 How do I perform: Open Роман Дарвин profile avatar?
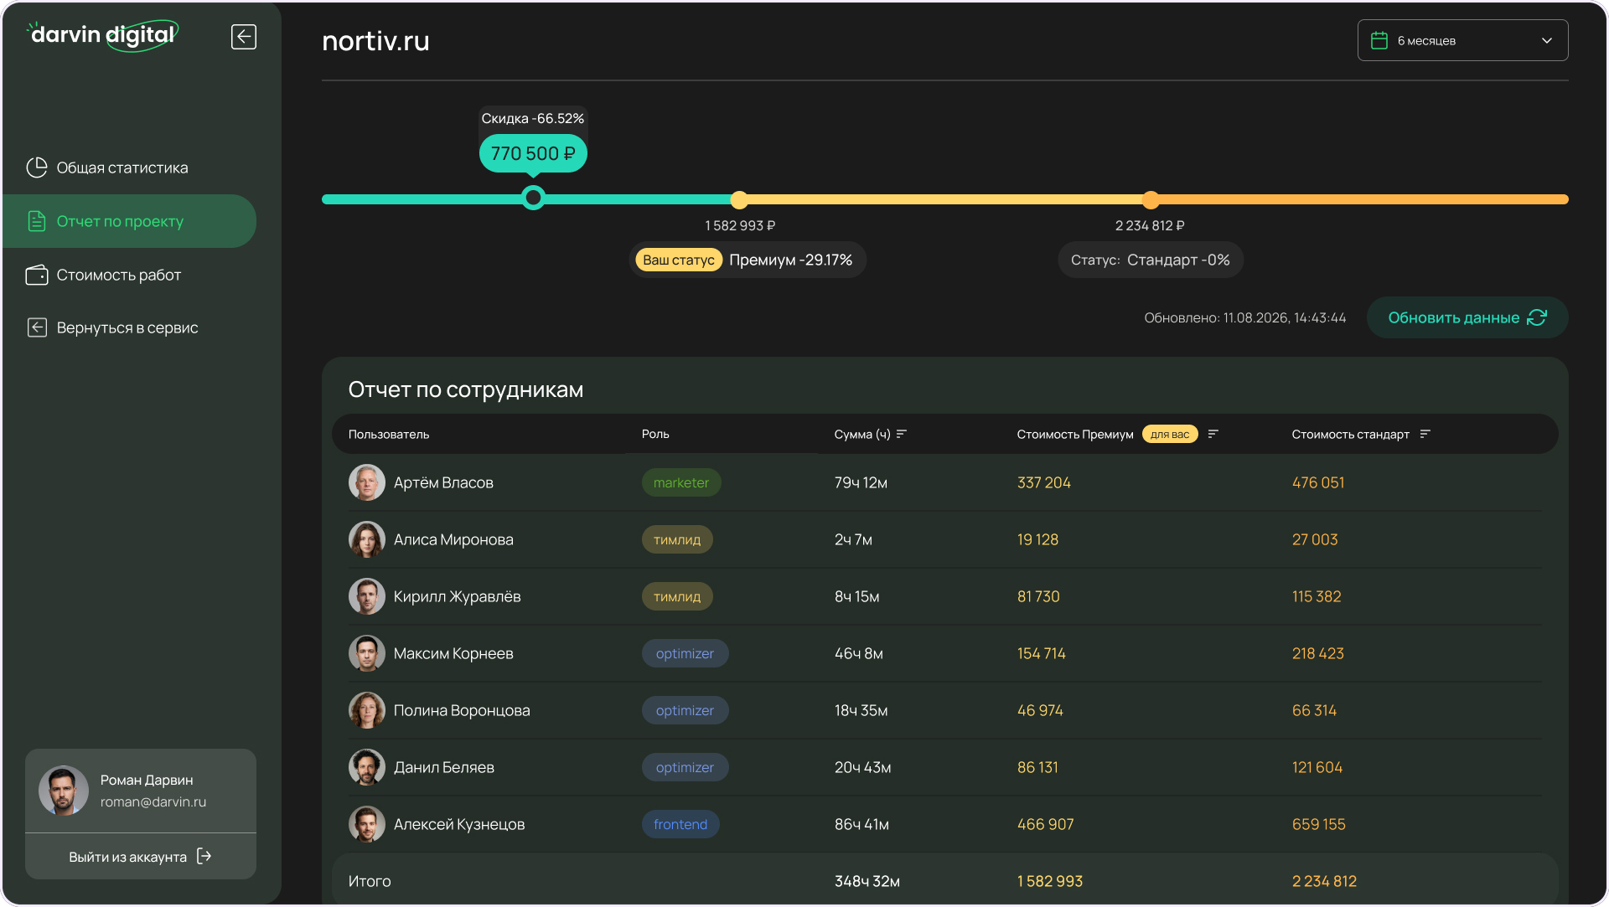coord(64,791)
